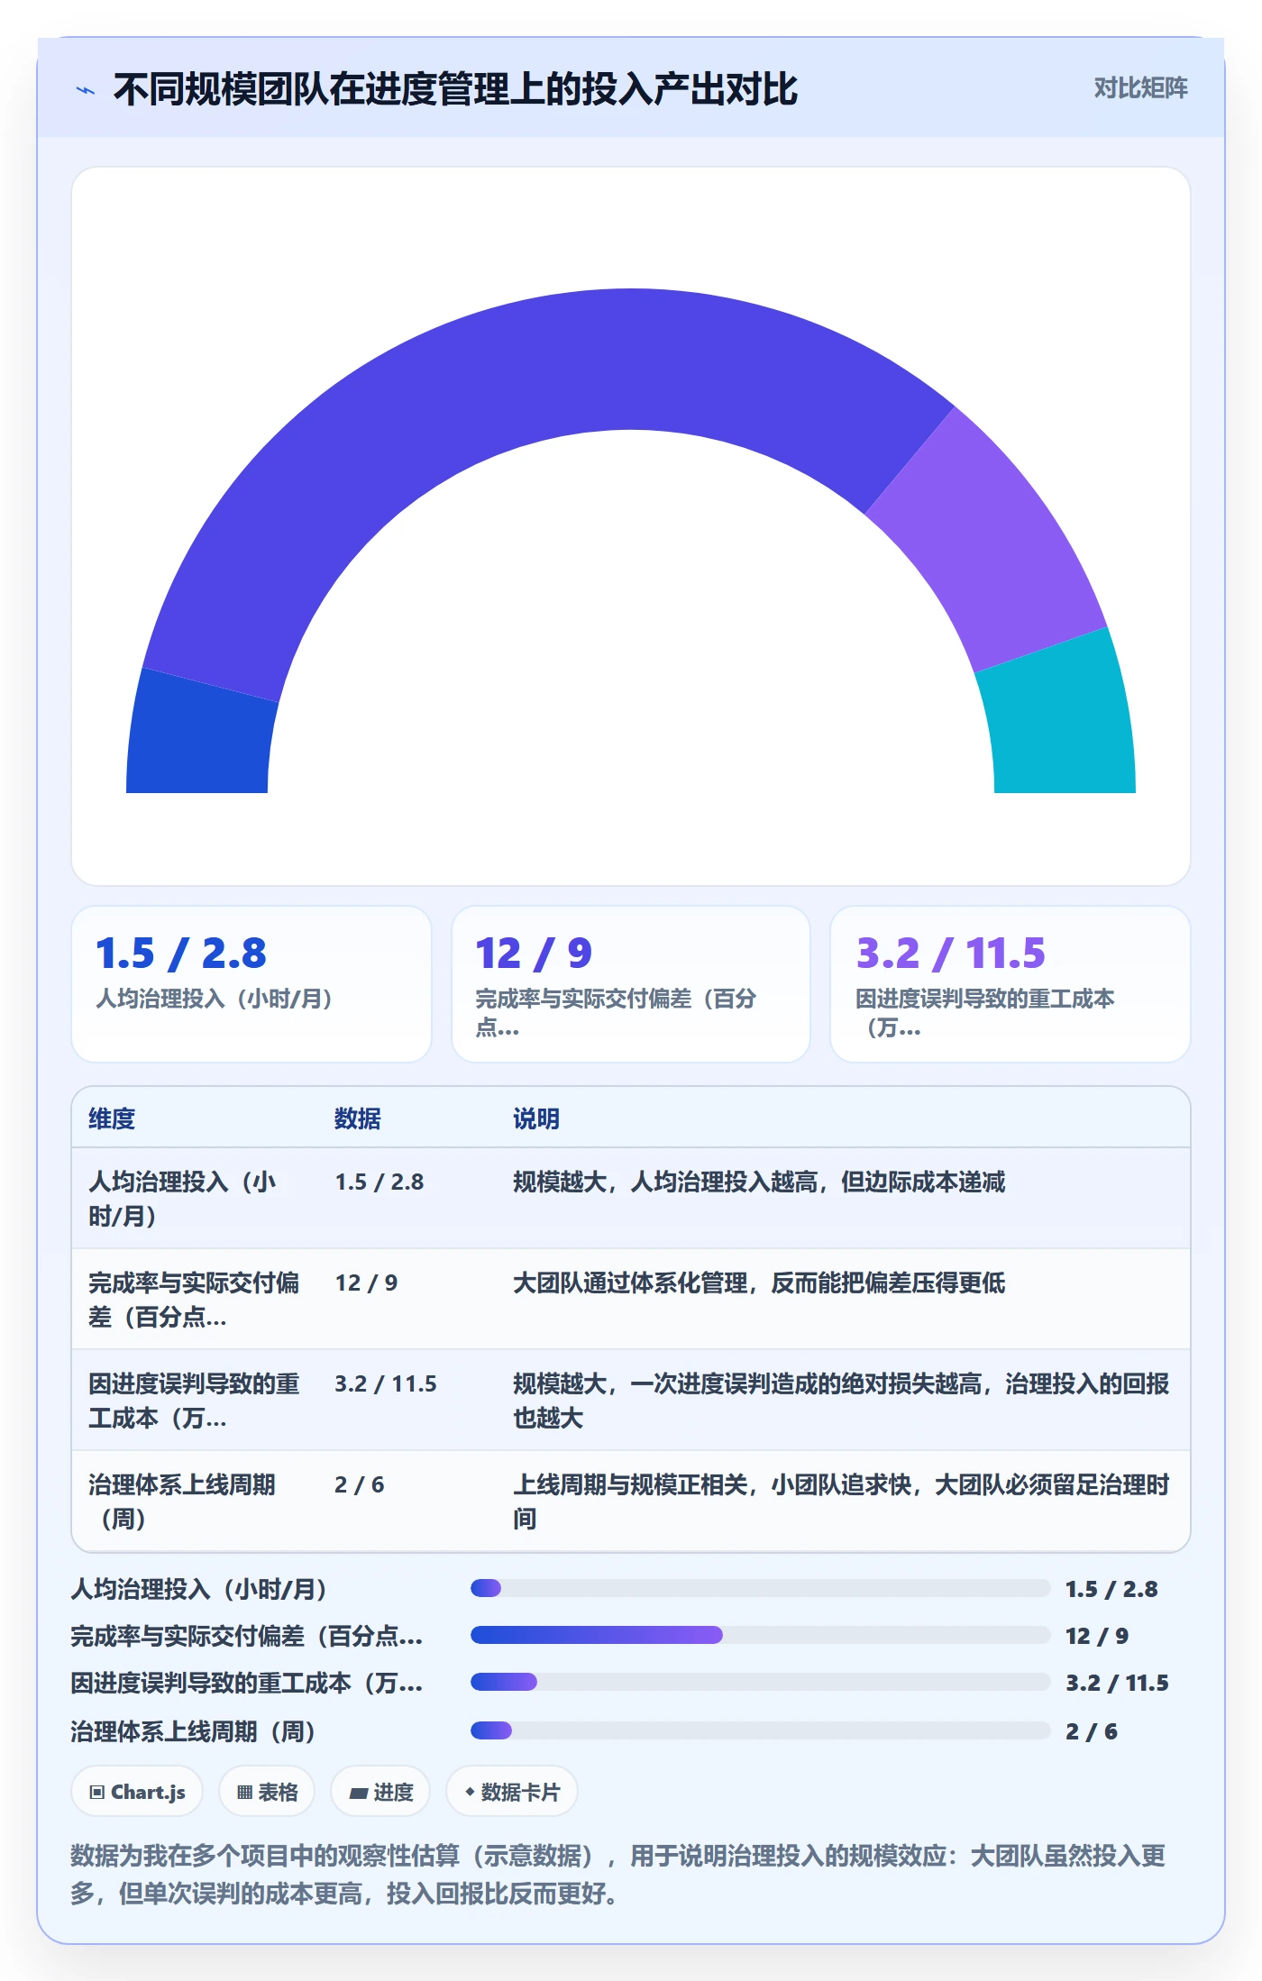Click progress value 12 / 9 at right

coord(1097,1636)
